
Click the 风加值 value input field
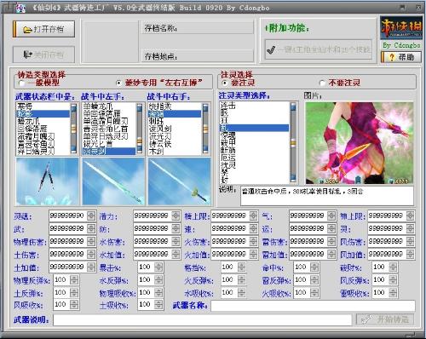[387, 254]
